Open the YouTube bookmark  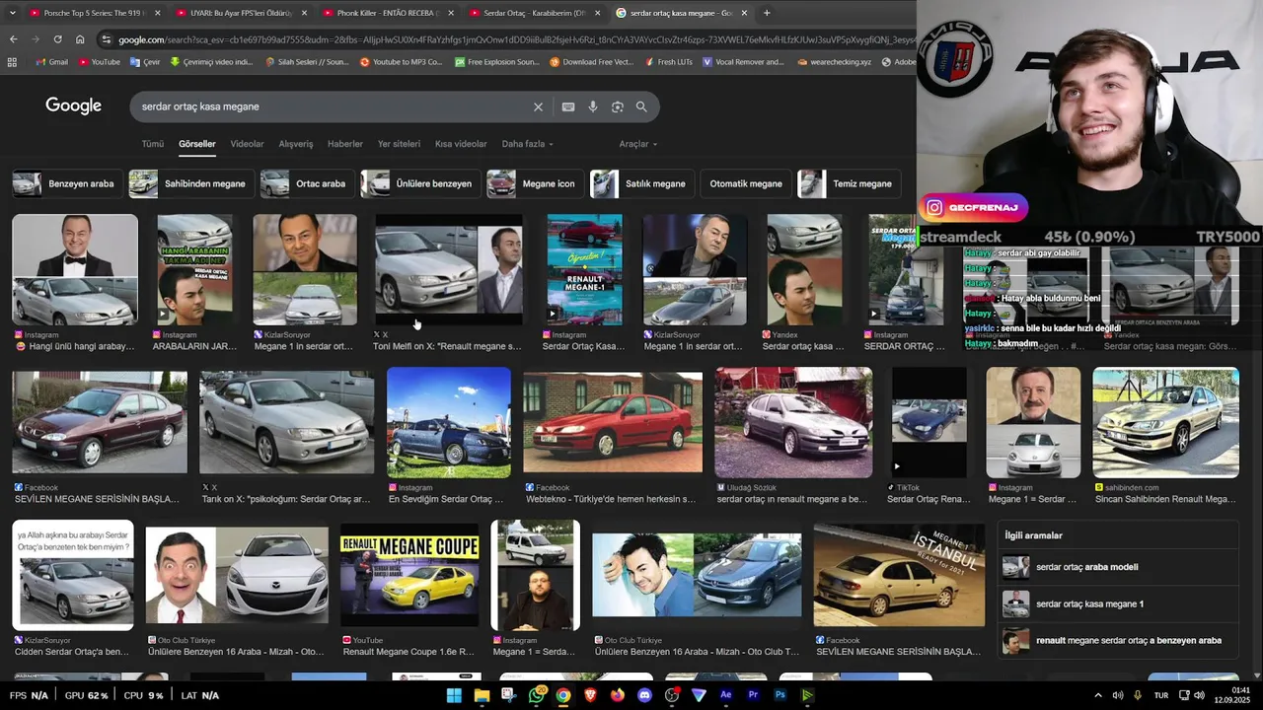pyautogui.click(x=100, y=62)
